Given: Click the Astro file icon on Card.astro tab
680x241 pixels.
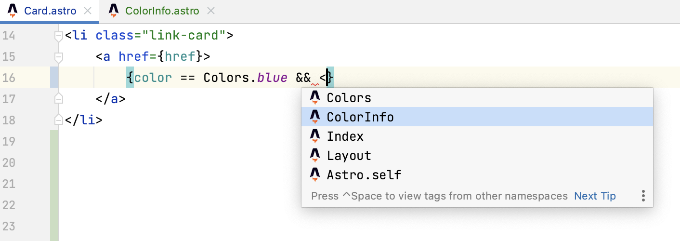Looking at the screenshot, I should pos(13,11).
